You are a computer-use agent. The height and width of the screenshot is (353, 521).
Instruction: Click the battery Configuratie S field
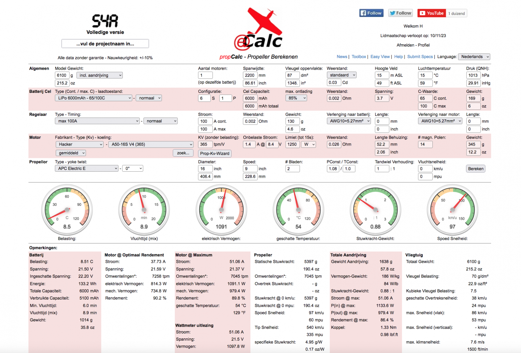click(x=204, y=98)
